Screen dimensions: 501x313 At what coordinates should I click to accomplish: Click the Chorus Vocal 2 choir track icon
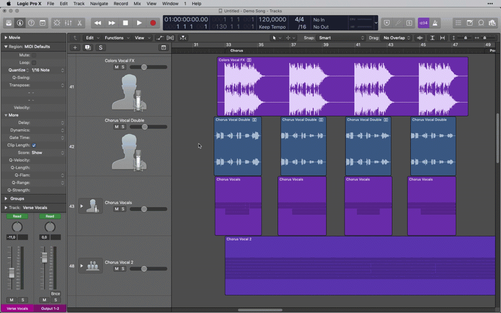(93, 266)
